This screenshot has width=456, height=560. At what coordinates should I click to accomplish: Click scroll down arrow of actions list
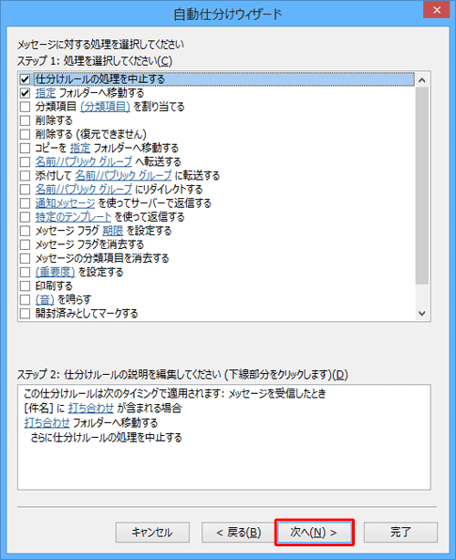[422, 314]
